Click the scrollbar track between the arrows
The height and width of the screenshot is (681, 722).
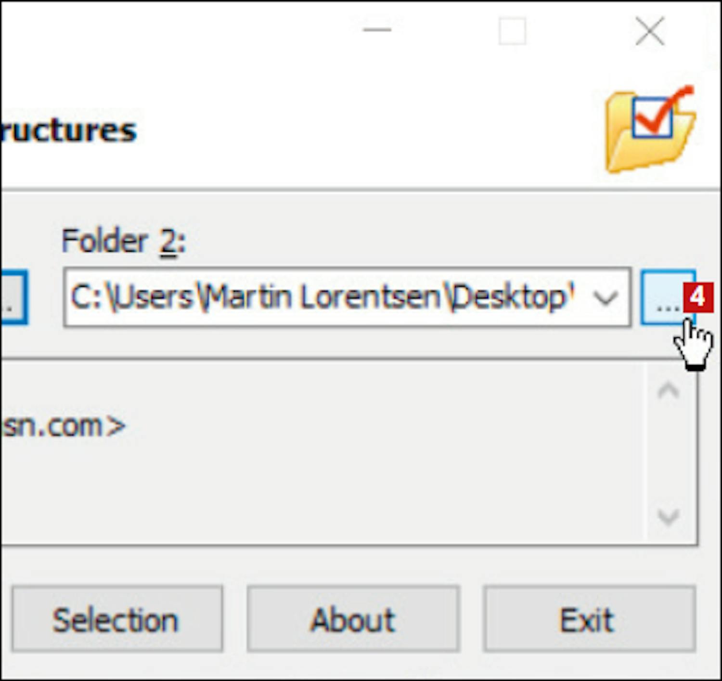(x=668, y=453)
